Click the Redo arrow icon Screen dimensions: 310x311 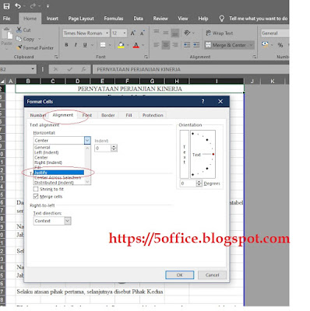click(x=33, y=5)
